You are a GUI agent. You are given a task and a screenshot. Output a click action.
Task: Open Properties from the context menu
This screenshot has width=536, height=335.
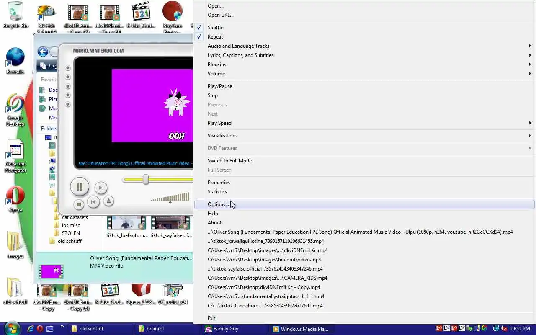pos(364,183)
